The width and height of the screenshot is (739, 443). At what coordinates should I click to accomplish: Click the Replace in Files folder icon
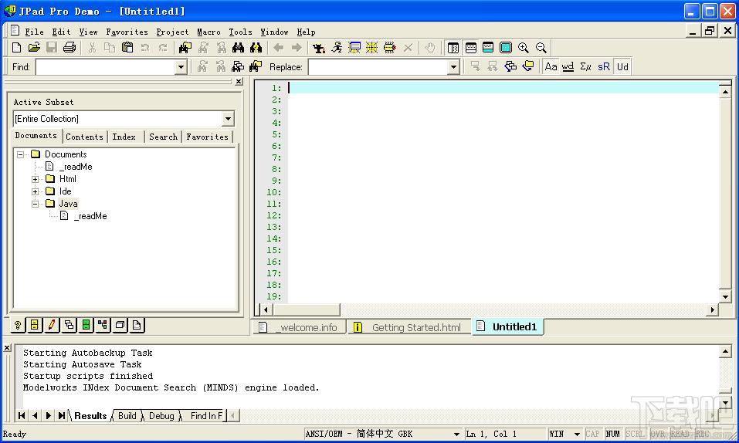[x=528, y=66]
